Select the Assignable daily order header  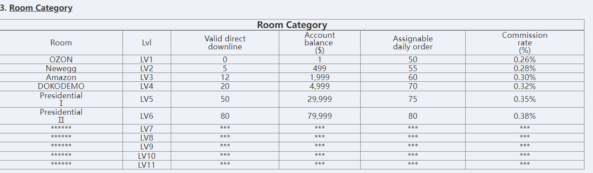[x=413, y=43]
